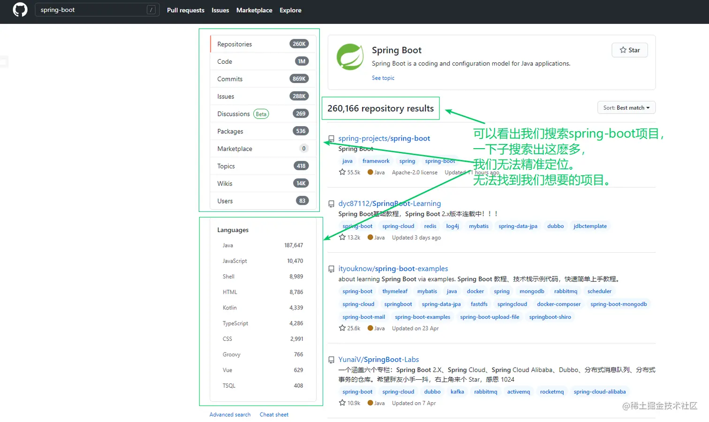Click the springboot-shiro topic tag
This screenshot has height=422, width=709.
click(550, 317)
